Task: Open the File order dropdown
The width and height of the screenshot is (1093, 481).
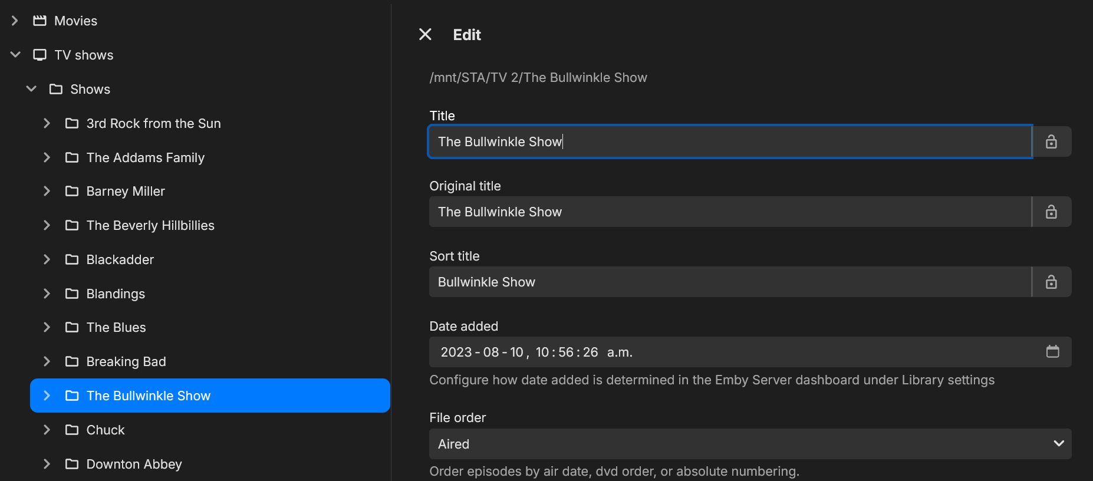Action: coord(750,444)
